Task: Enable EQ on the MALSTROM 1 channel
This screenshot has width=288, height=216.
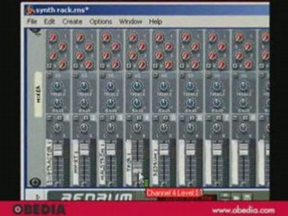Action: (x=102, y=75)
